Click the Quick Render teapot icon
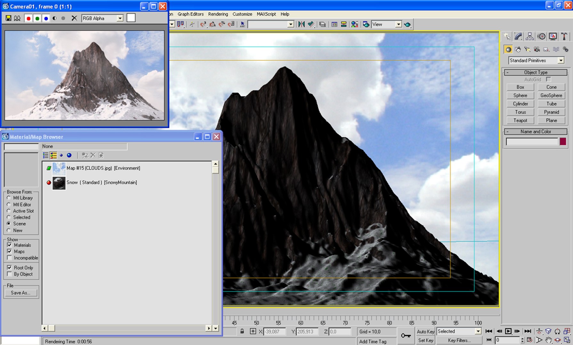This screenshot has width=573, height=345. pyautogui.click(x=407, y=24)
